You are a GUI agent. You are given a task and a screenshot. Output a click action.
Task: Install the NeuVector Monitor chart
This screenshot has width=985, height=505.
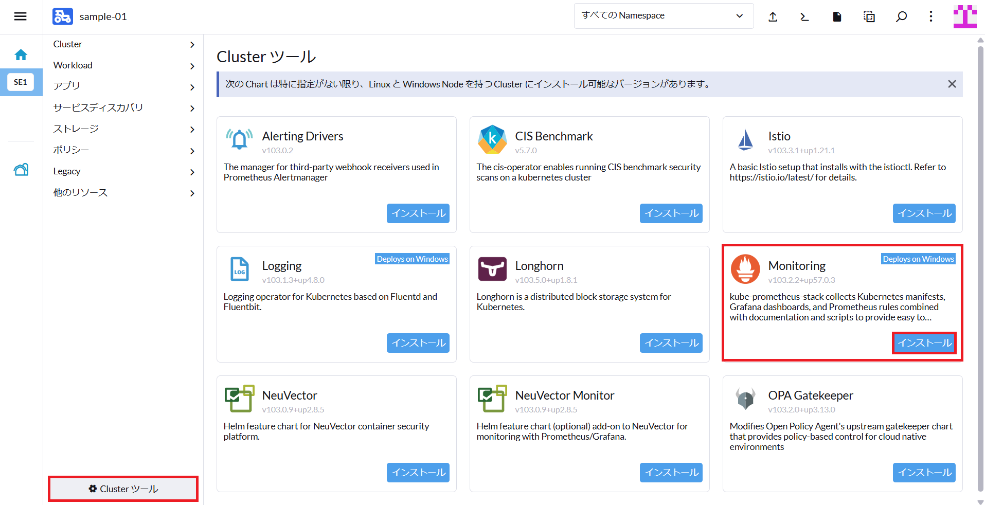click(671, 473)
